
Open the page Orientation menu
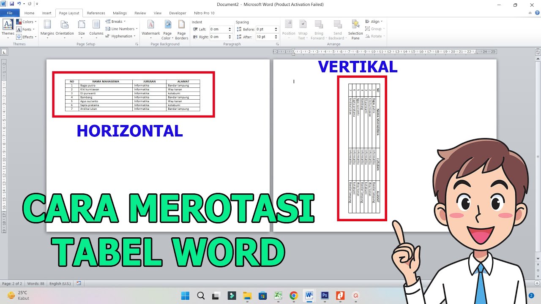coord(65,29)
